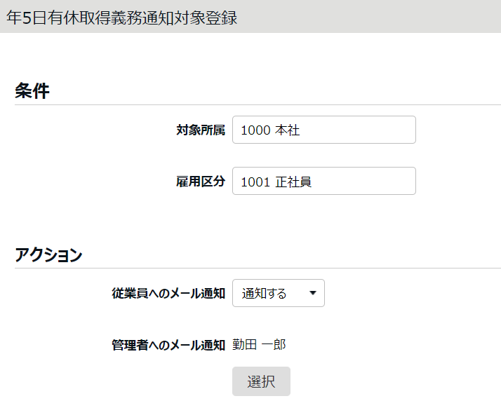Click the 管理者へのメール通知 label
This screenshot has height=415, width=501.
[168, 345]
